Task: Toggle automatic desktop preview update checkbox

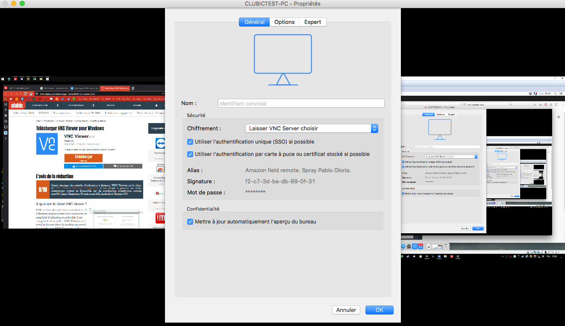Action: coord(190,222)
